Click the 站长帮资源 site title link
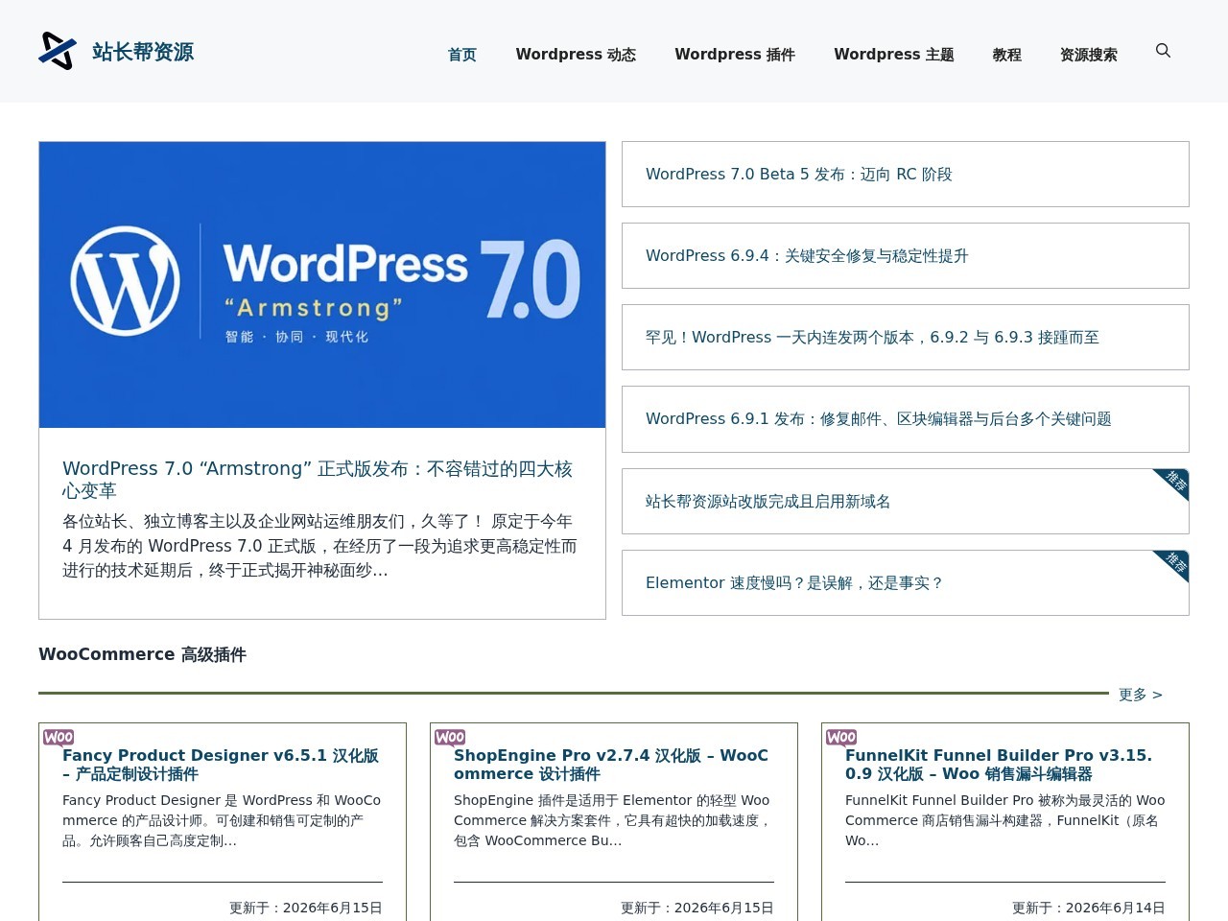 pos(143,52)
